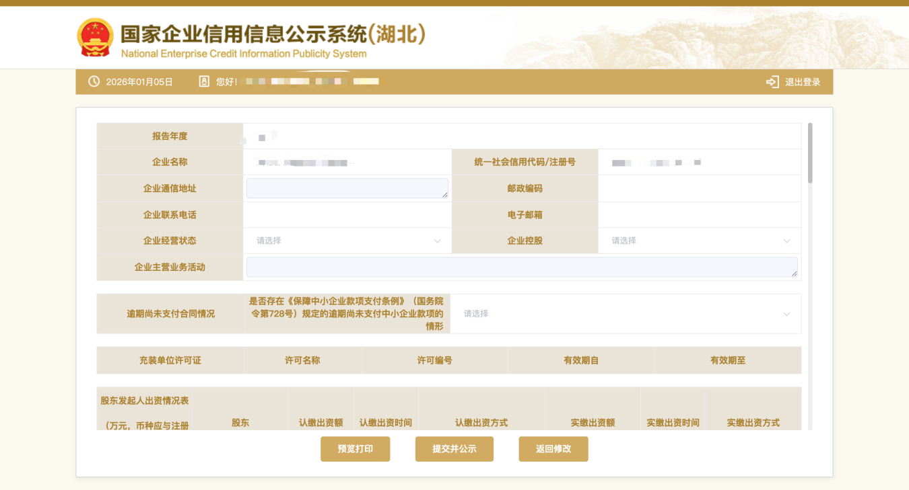Click the resize handle of 企业主营业务活动 box
The image size is (909, 490).
[795, 274]
